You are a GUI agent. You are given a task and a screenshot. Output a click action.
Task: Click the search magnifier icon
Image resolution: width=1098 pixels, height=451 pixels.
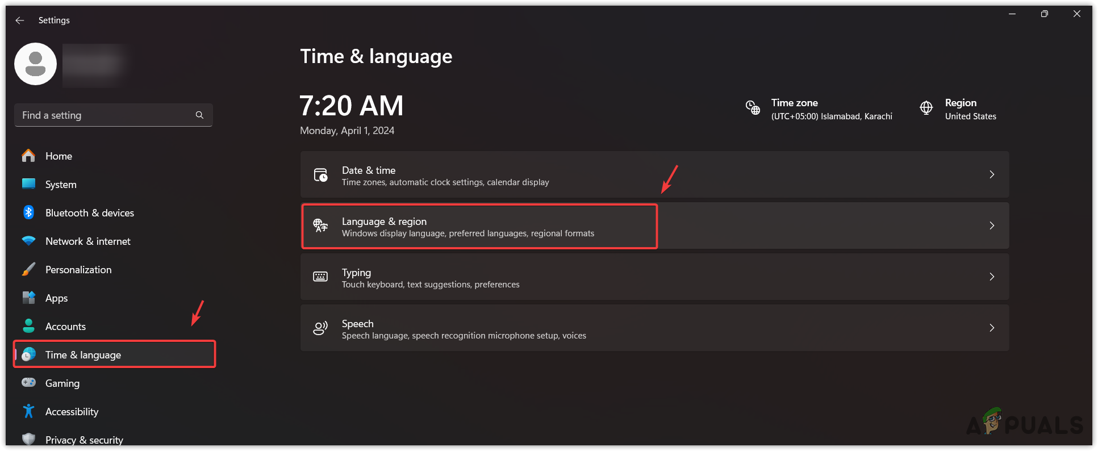point(199,115)
